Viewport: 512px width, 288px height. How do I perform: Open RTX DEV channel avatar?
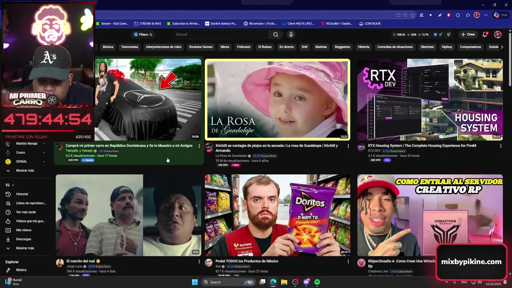point(361,147)
